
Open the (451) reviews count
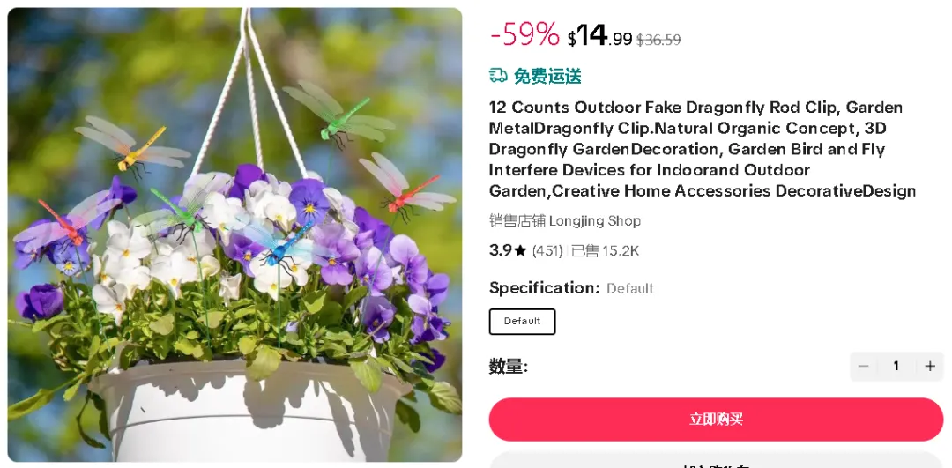tap(547, 251)
